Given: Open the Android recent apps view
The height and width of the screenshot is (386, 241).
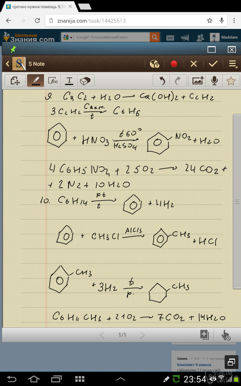Looking at the screenshot, I should pyautogui.click(x=56, y=379).
